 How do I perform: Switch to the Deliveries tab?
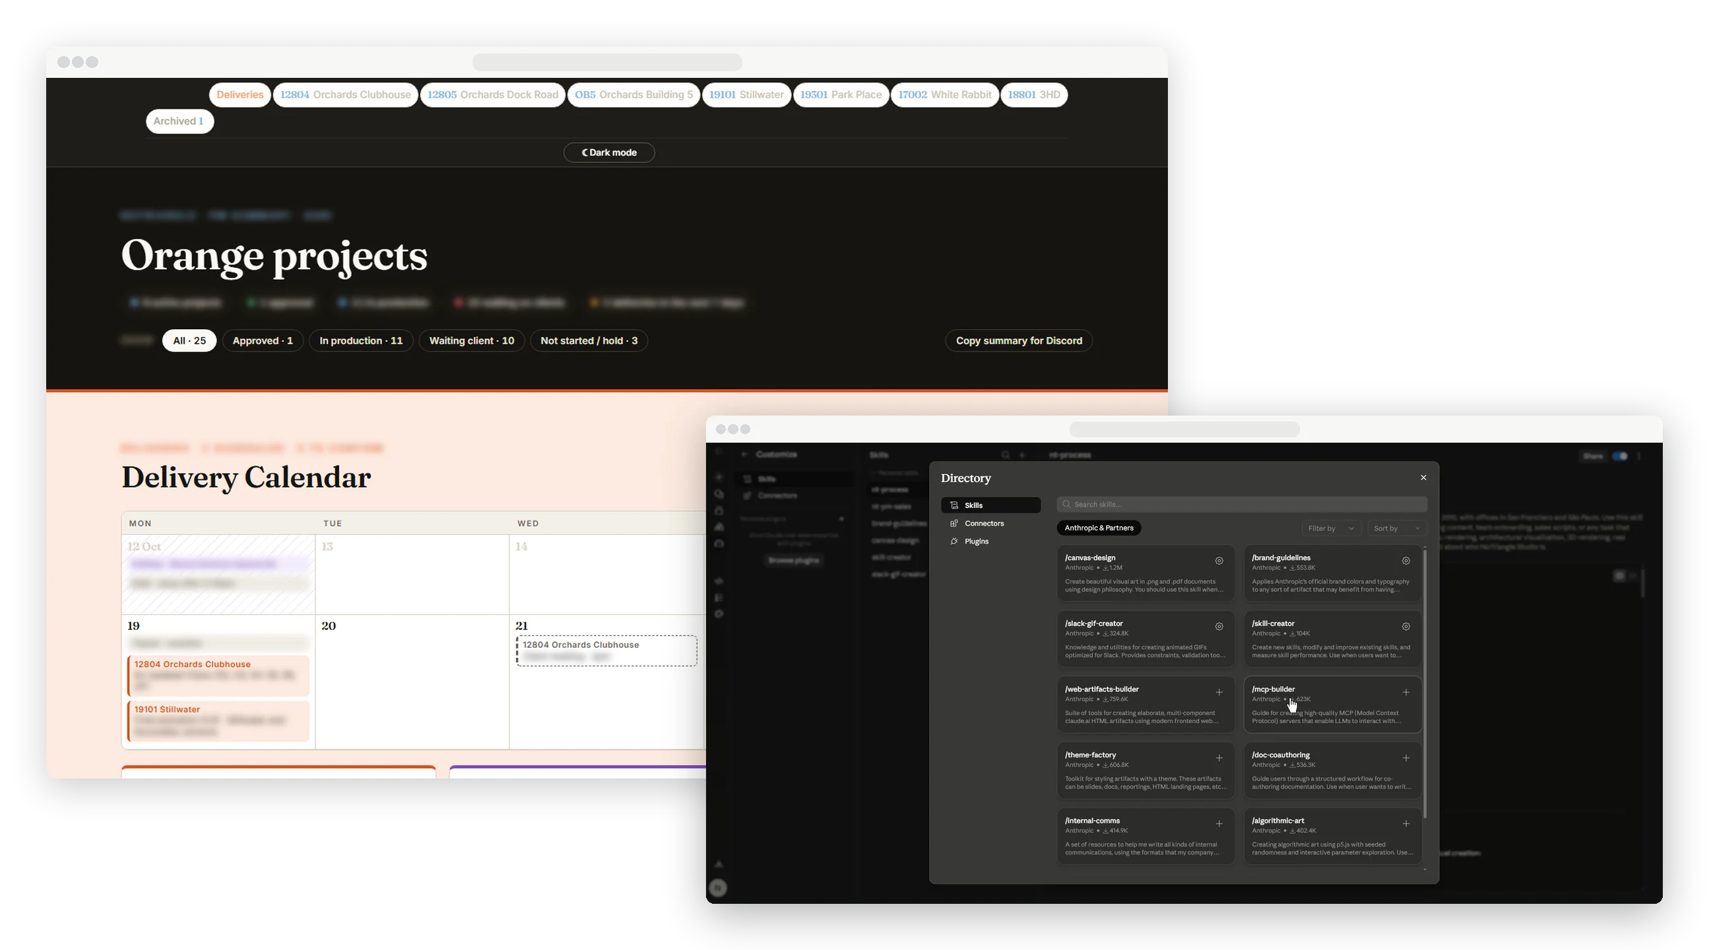coord(240,95)
